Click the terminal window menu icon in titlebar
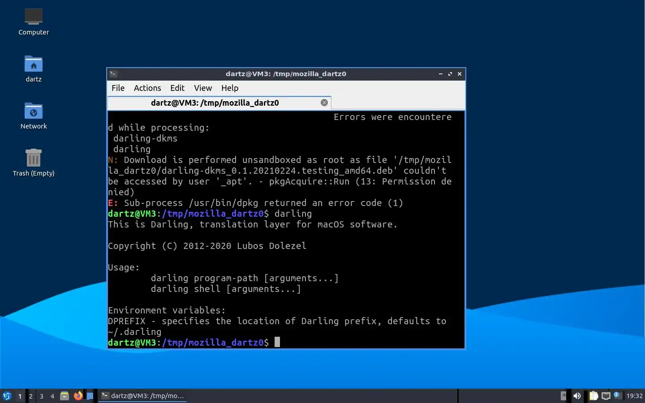Image resolution: width=645 pixels, height=403 pixels. coord(113,74)
